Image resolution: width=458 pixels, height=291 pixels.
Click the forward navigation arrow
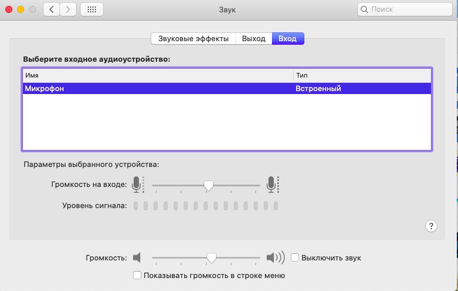click(x=68, y=9)
